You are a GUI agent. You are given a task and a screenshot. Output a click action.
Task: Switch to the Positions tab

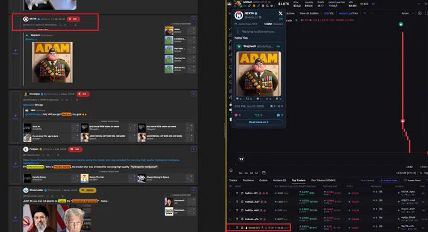(248, 180)
